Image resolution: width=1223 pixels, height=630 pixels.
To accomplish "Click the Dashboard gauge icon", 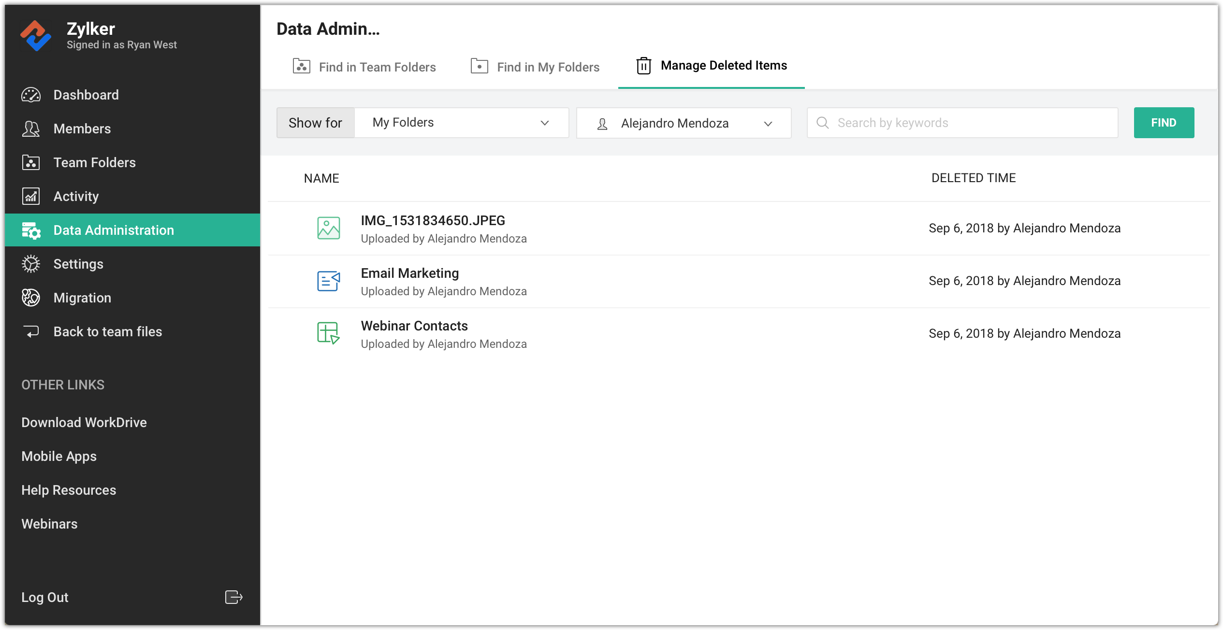I will click(31, 95).
